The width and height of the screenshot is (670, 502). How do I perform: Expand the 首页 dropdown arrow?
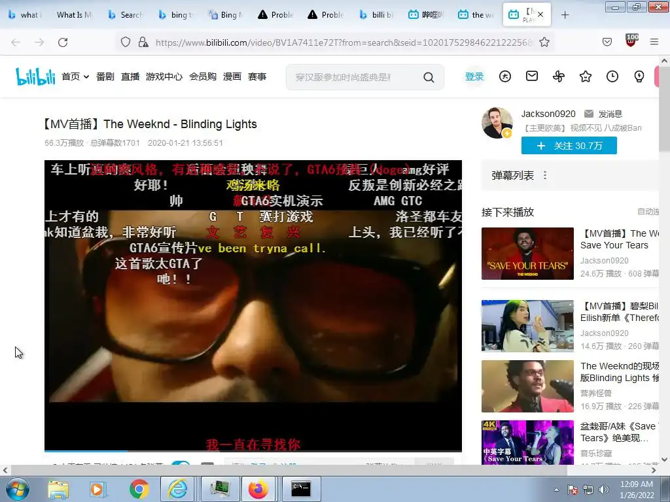click(x=86, y=77)
